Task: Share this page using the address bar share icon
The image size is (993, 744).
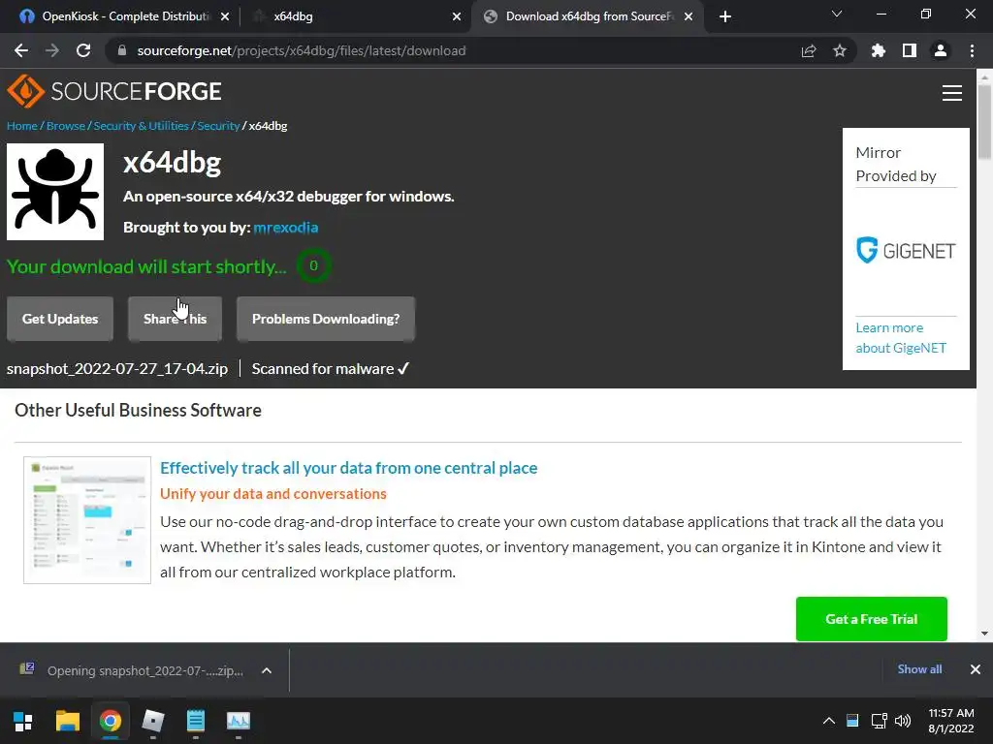Action: click(809, 50)
